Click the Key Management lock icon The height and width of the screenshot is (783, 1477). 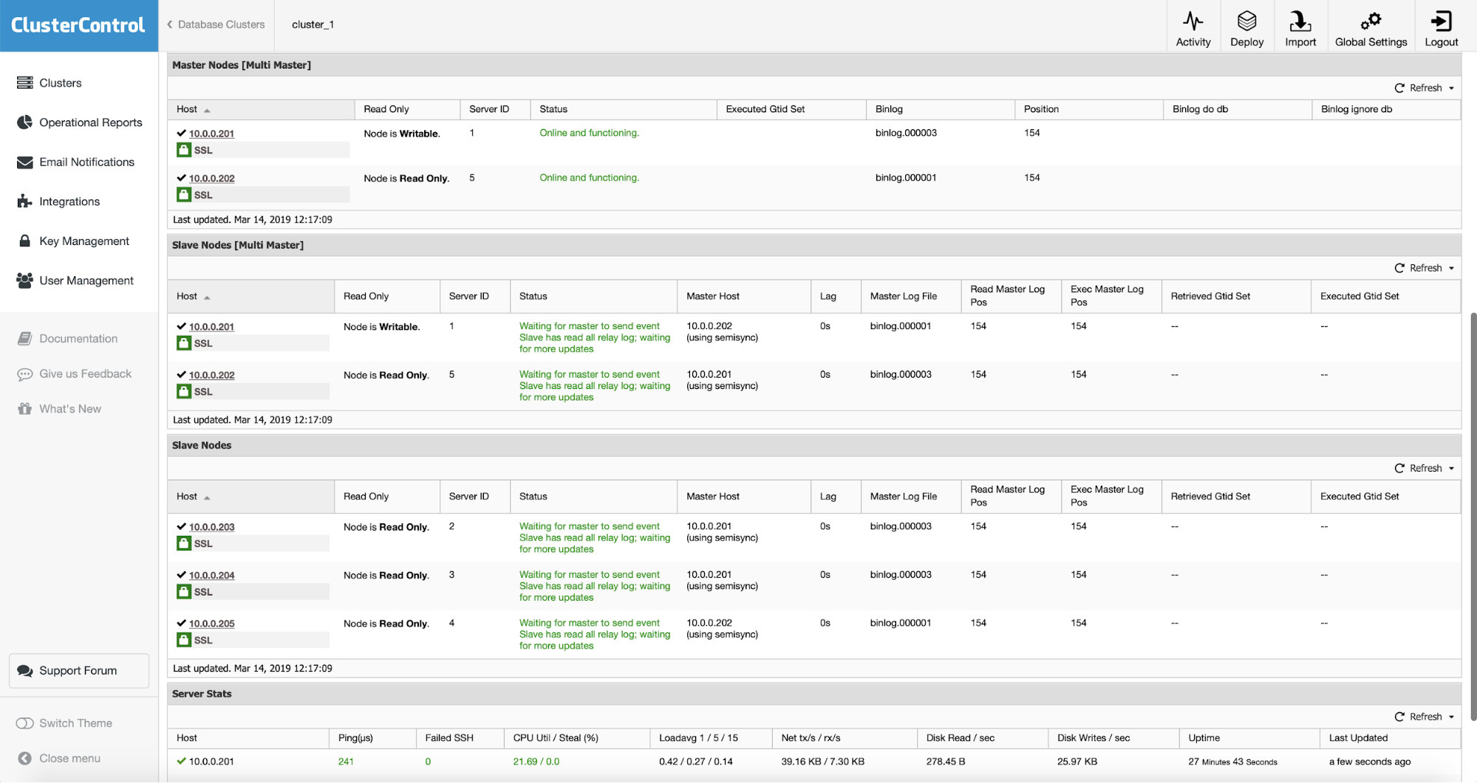[25, 241]
